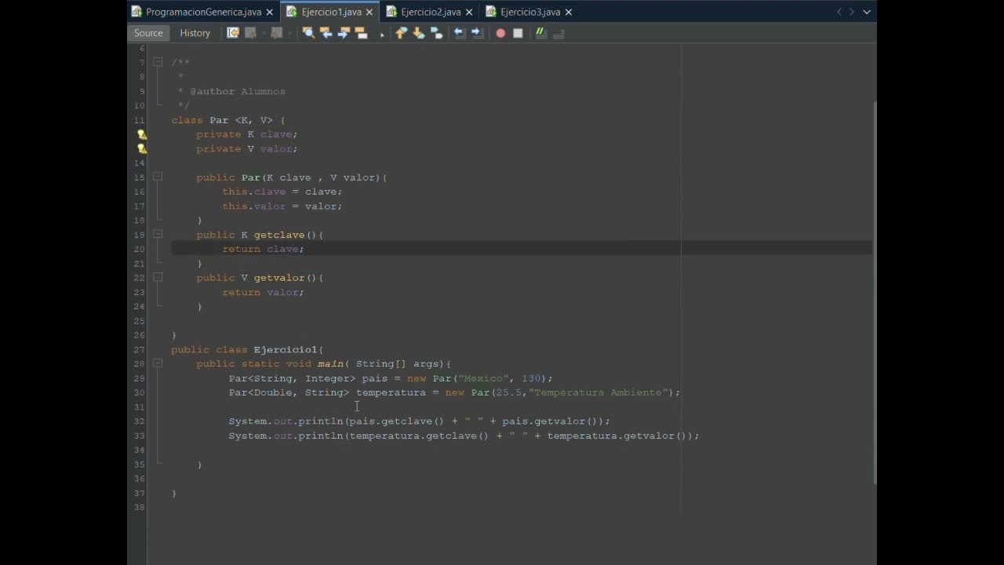Image resolution: width=1004 pixels, height=565 pixels.
Task: Click the getvalor method name in its declaration
Action: click(279, 278)
